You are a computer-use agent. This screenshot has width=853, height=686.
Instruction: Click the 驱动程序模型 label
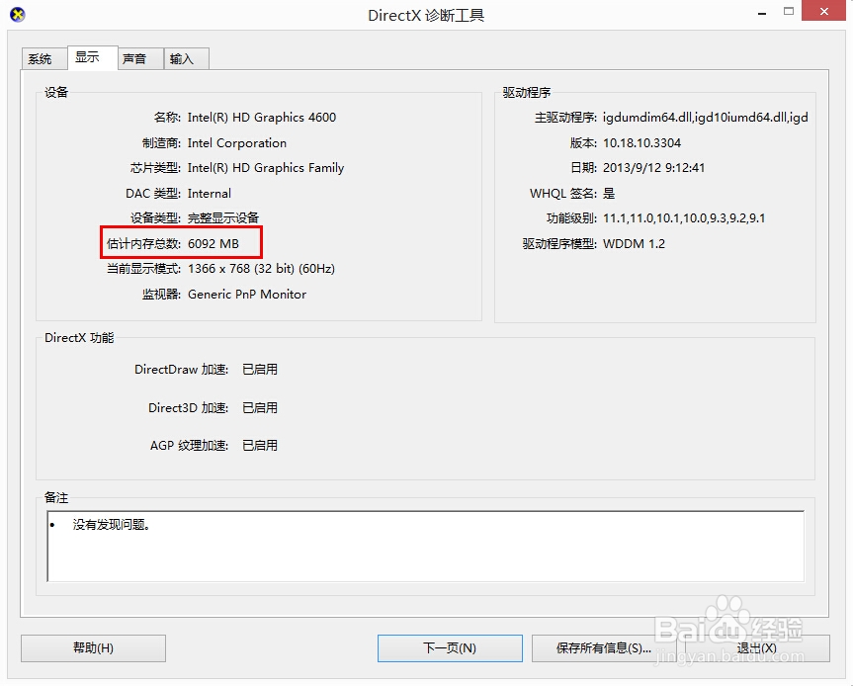click(559, 244)
